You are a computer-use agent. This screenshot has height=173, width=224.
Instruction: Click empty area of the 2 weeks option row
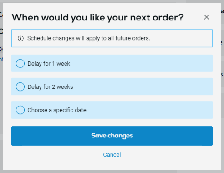coord(143,86)
